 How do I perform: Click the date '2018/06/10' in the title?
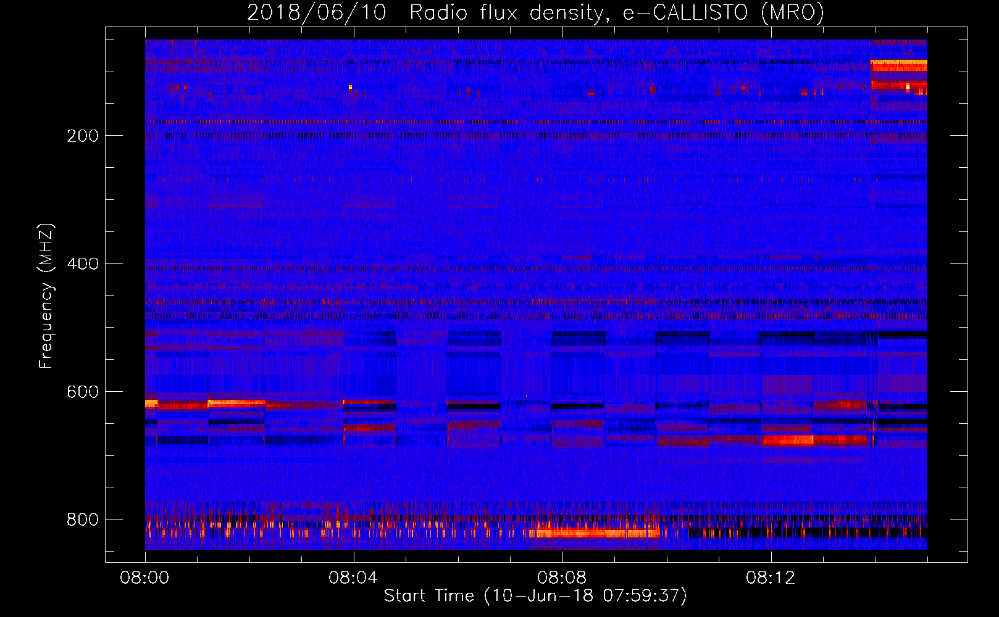(317, 13)
